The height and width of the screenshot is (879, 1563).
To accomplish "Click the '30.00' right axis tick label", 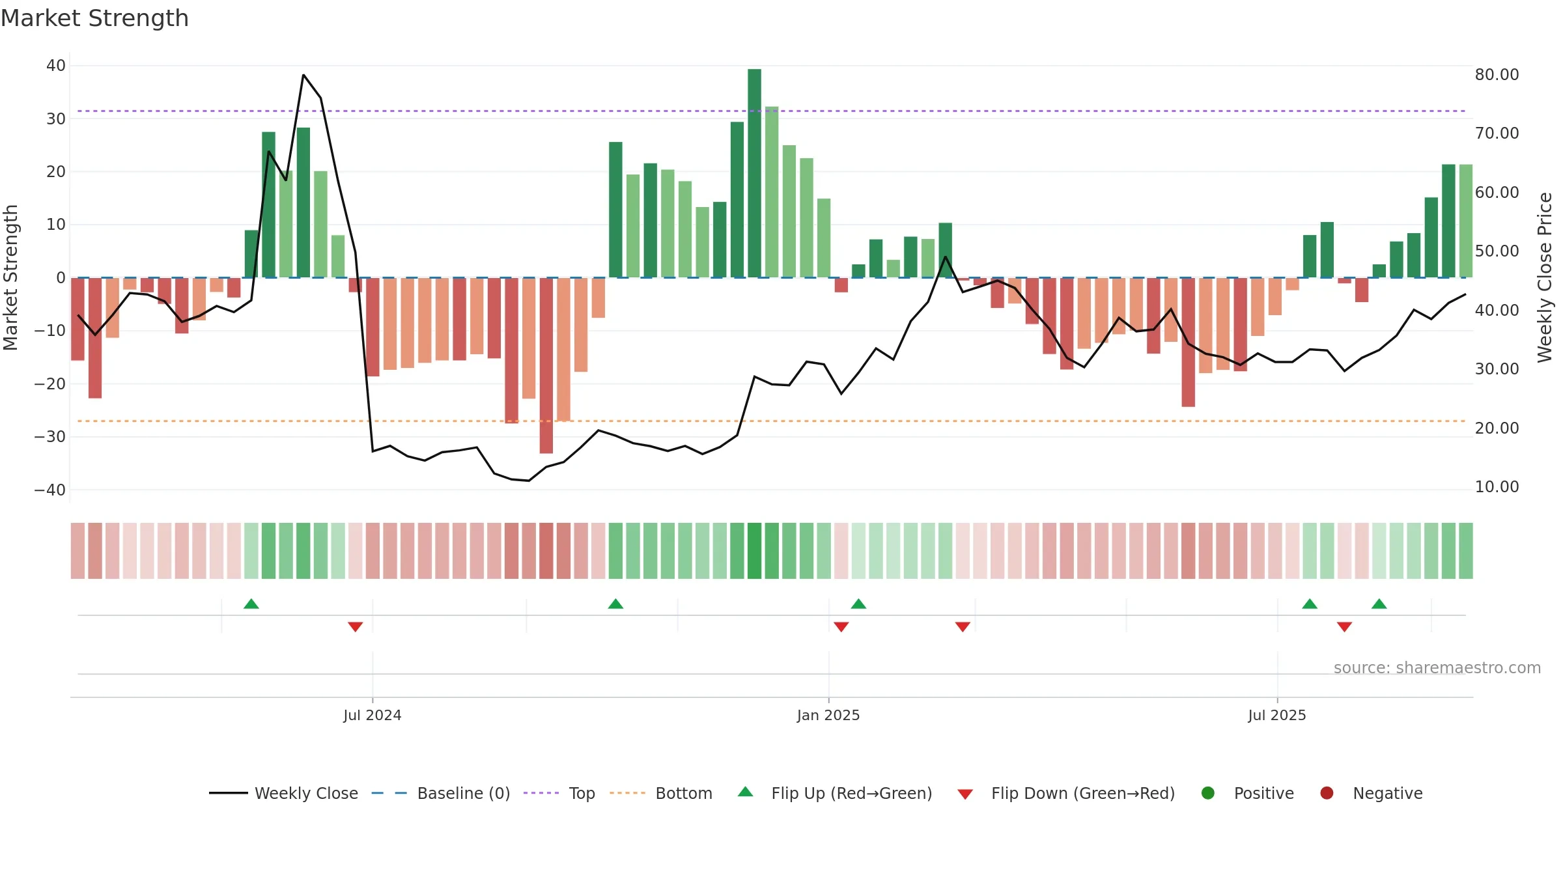I will (x=1497, y=369).
